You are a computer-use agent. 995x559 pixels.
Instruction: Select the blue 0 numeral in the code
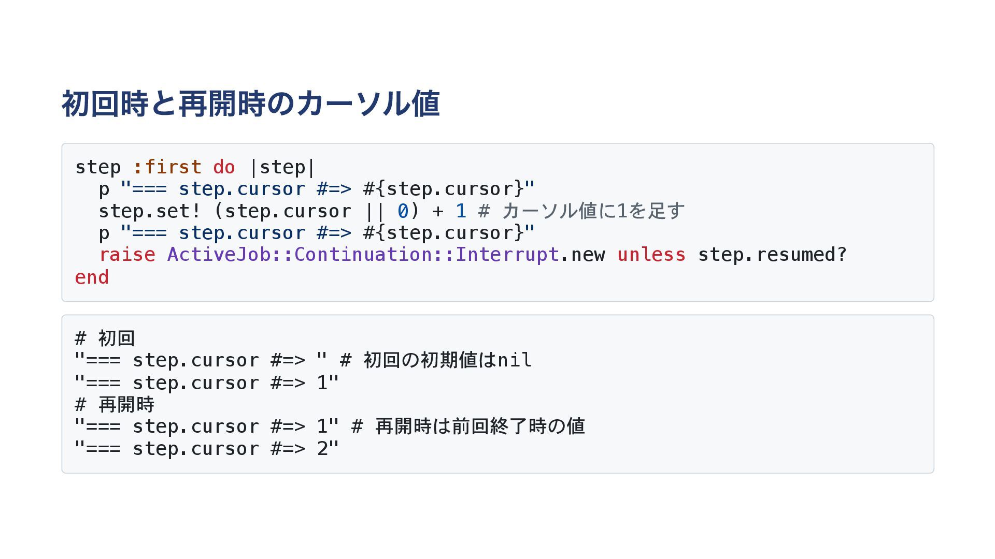coord(403,211)
